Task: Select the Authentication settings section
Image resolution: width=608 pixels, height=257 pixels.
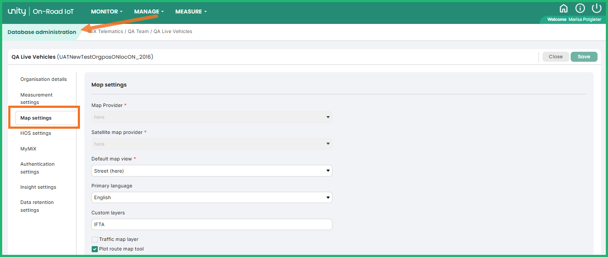Action: coord(37,168)
